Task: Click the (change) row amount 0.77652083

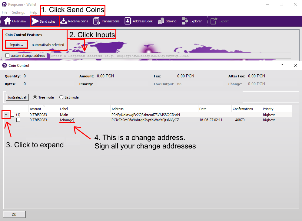Action: coord(38,120)
